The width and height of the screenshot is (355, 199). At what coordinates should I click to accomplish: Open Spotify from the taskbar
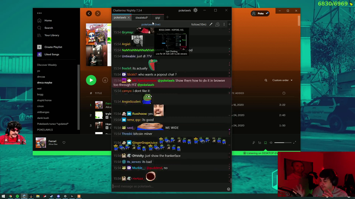pyautogui.click(x=17, y=196)
